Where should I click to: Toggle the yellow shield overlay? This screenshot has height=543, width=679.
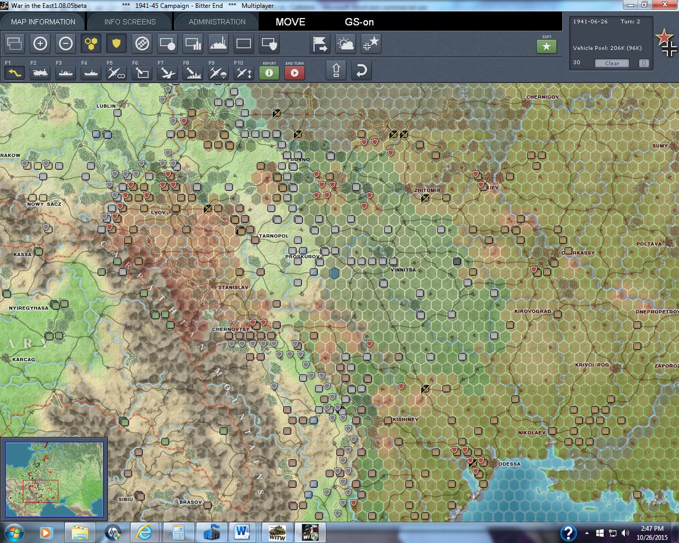116,43
